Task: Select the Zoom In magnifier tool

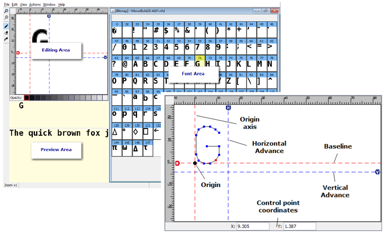Action: tap(6, 11)
